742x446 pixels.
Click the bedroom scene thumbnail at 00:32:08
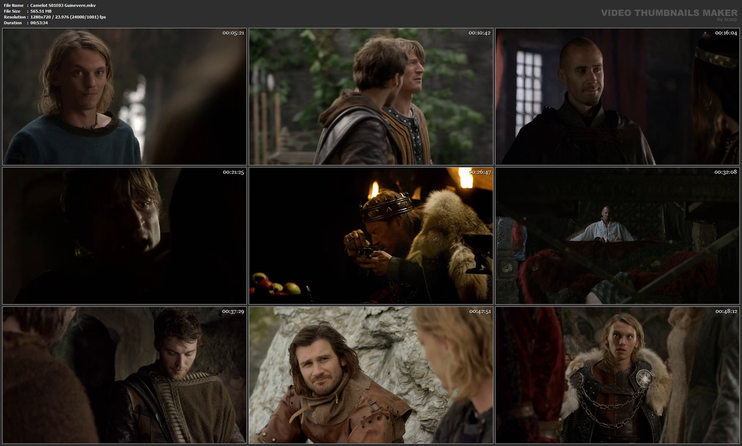pos(616,235)
